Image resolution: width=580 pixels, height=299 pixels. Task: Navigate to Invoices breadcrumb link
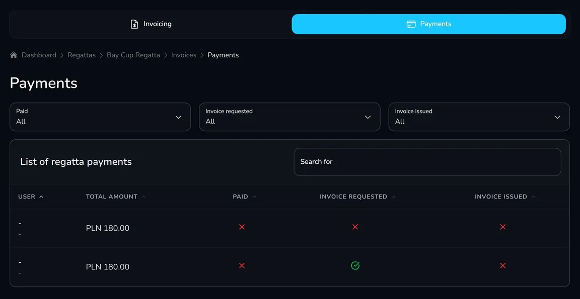tap(183, 55)
